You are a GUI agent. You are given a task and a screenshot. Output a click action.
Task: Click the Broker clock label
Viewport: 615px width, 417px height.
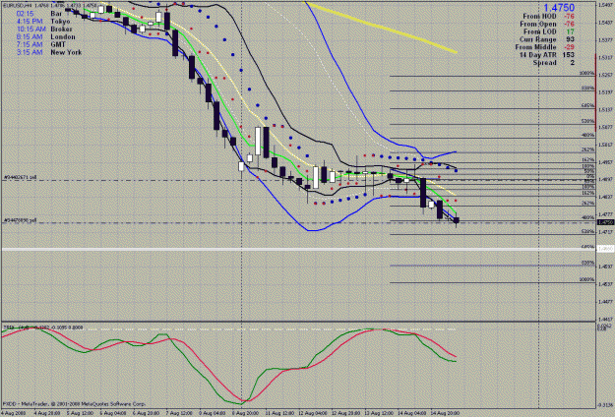62,29
